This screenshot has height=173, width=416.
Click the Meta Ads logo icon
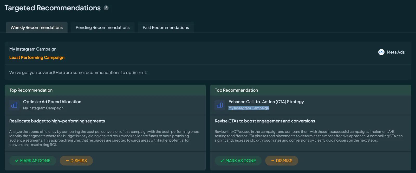click(x=381, y=52)
